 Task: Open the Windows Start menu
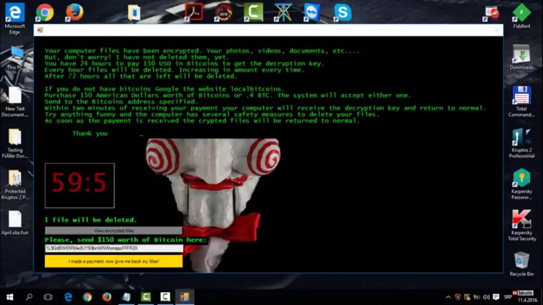click(x=10, y=297)
